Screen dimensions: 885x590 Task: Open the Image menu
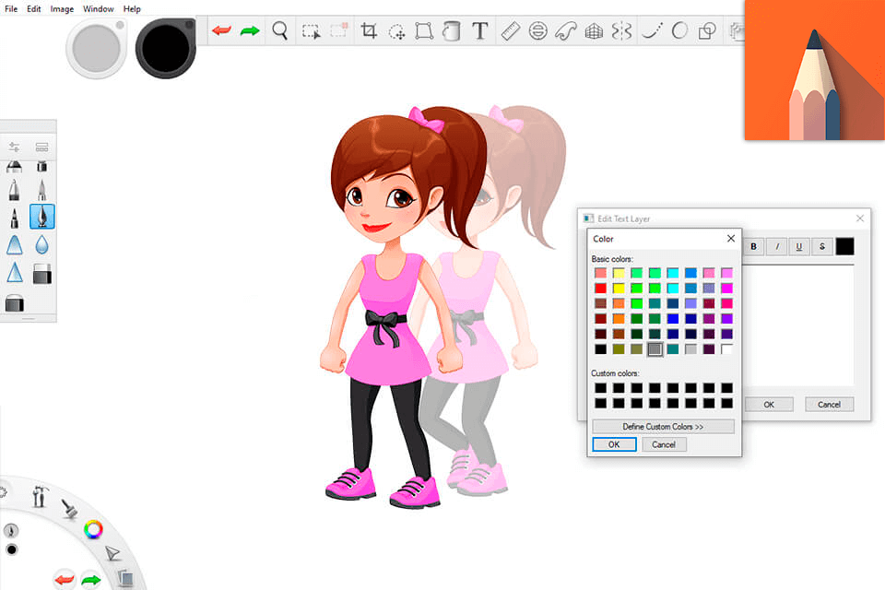coord(62,9)
